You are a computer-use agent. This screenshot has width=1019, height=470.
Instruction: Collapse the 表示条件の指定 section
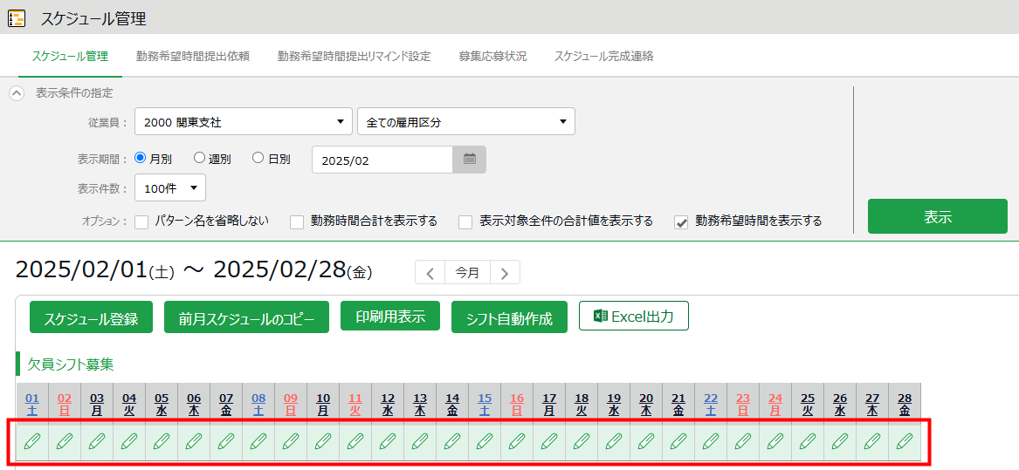point(17,93)
